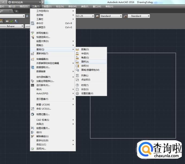Click 运行脚本(R)... menu item
Viewport: 185px width, 164px height.
[x=53, y=85]
